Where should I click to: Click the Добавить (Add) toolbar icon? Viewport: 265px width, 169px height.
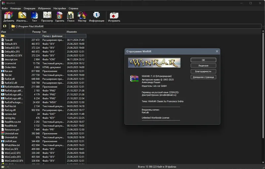9,17
